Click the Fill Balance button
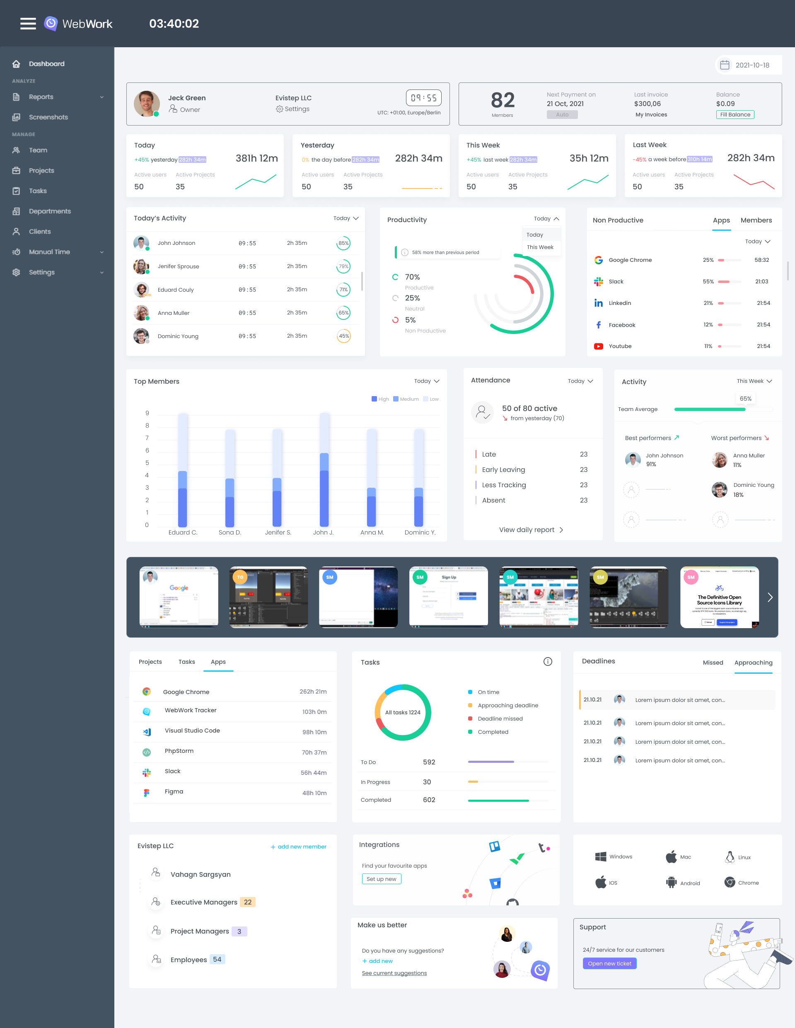This screenshot has height=1028, width=795. (735, 114)
